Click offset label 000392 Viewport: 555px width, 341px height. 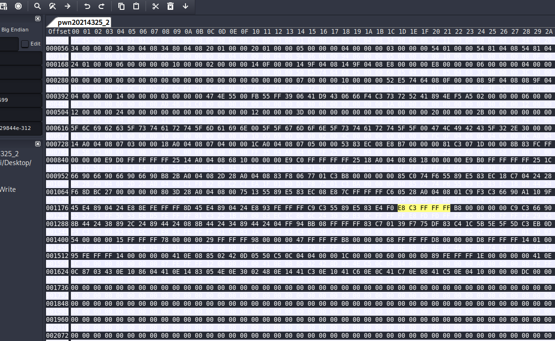pos(57,96)
